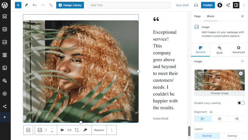The width and height of the screenshot is (248, 140).
Task: Click the hammer tool icon in block toolbar
Action: [85, 130]
